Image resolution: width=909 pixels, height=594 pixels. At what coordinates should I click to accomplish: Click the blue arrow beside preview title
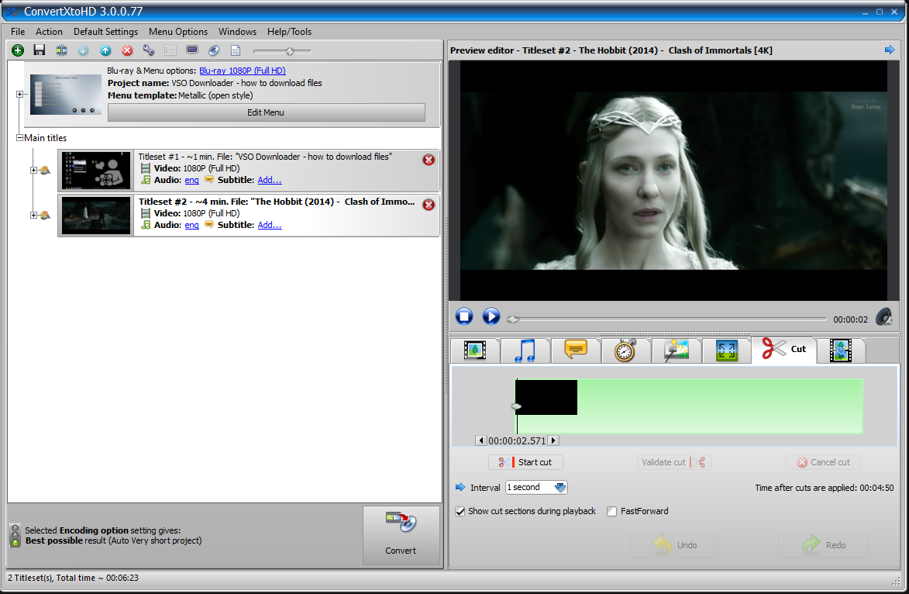tap(890, 50)
